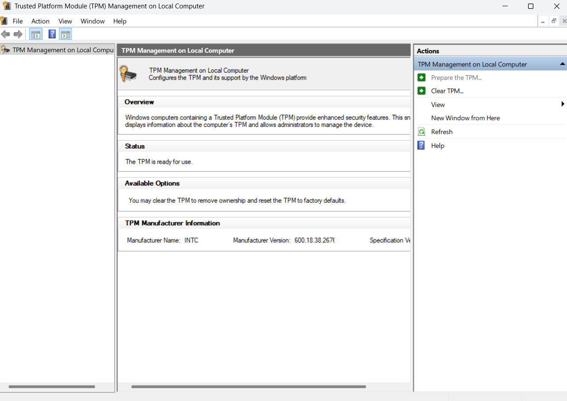Toggle the Show/Hide Action Pane toolbar button
567x401 pixels.
tap(65, 34)
